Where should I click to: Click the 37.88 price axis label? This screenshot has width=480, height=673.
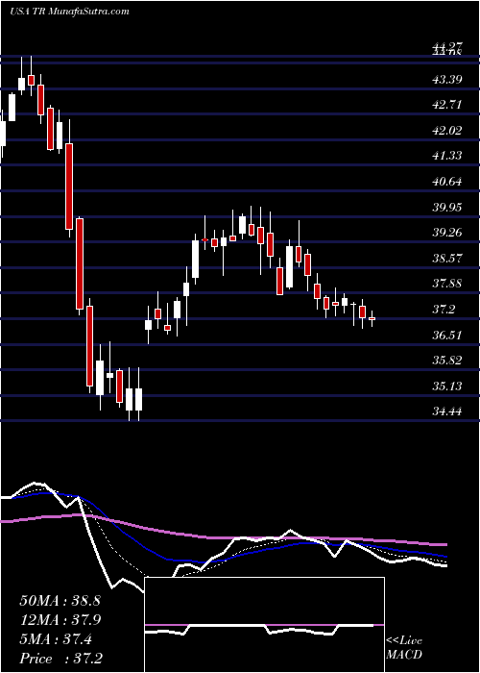click(x=446, y=284)
